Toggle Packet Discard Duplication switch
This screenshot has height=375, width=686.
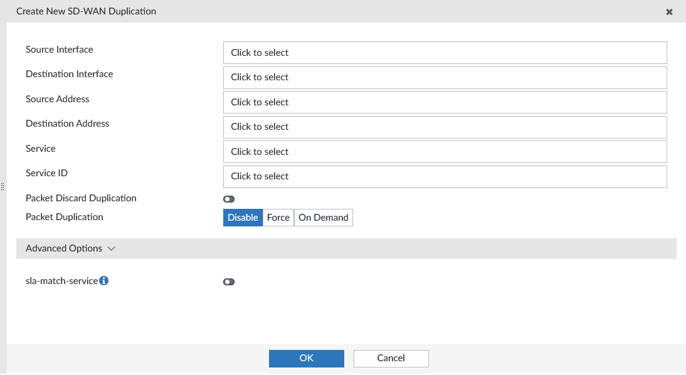(x=229, y=199)
